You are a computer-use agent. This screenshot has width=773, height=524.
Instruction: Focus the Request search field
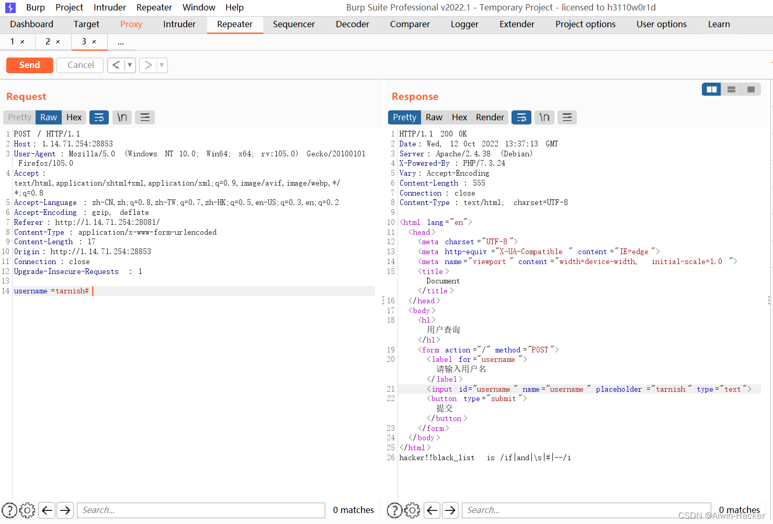coord(201,510)
